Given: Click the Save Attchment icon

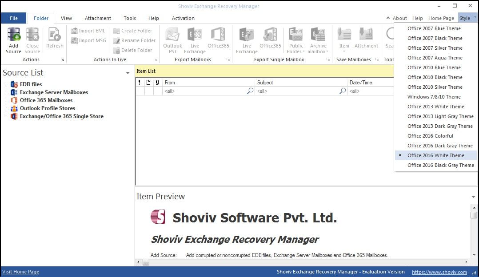Looking at the screenshot, I should click(x=366, y=35).
